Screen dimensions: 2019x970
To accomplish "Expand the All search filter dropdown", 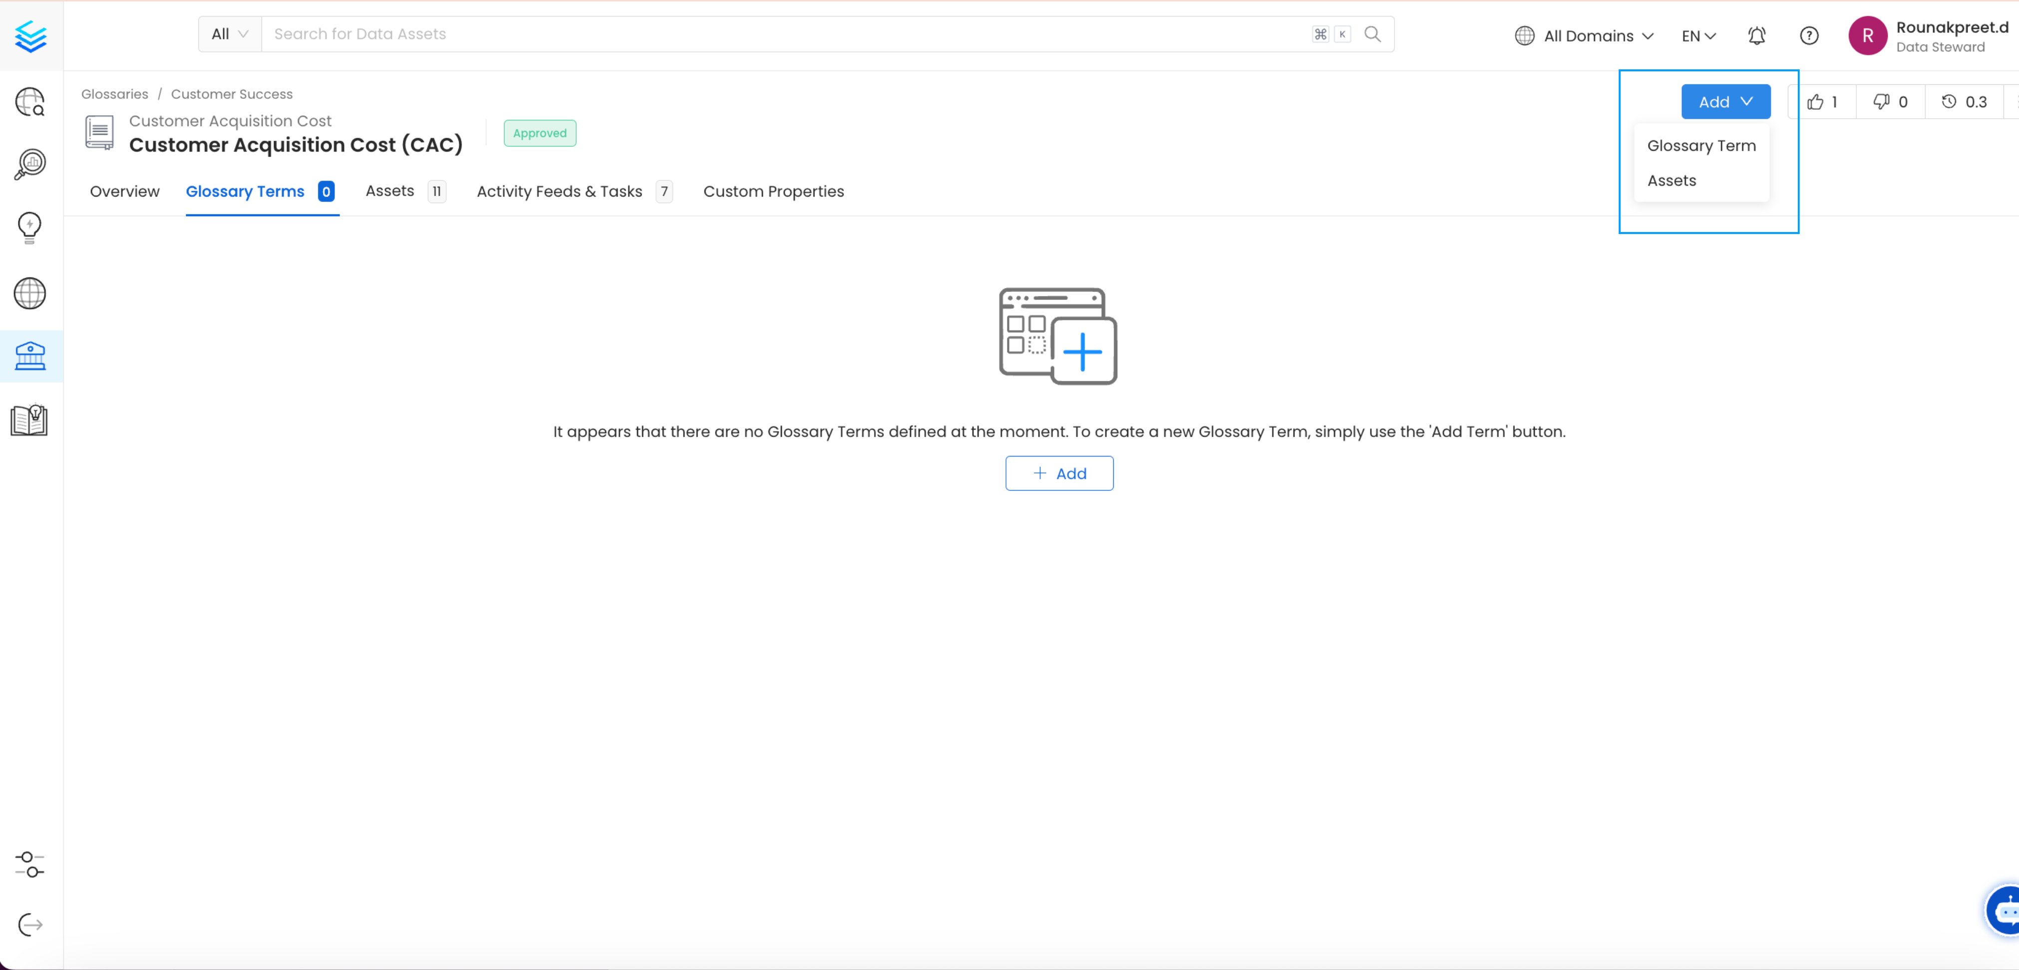I will point(230,34).
